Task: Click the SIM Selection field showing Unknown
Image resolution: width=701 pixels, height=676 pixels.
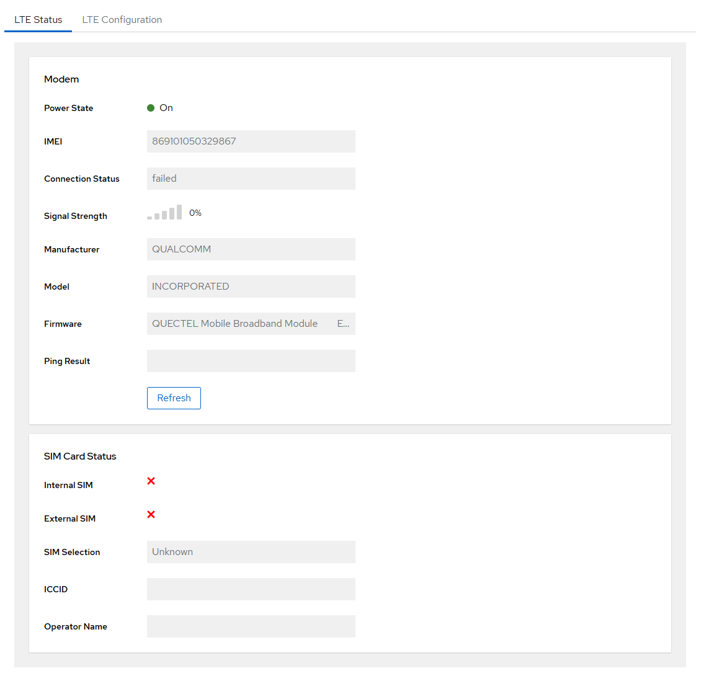Action: pos(251,552)
